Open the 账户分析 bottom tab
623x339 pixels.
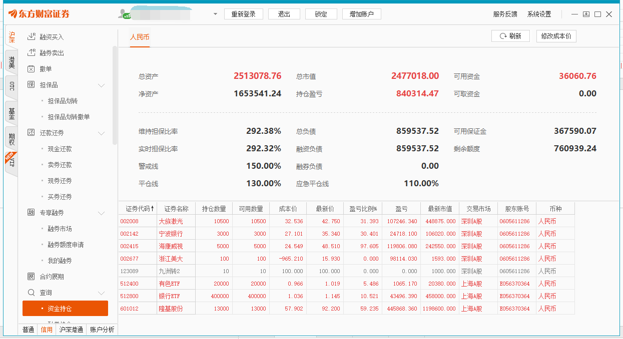point(102,330)
